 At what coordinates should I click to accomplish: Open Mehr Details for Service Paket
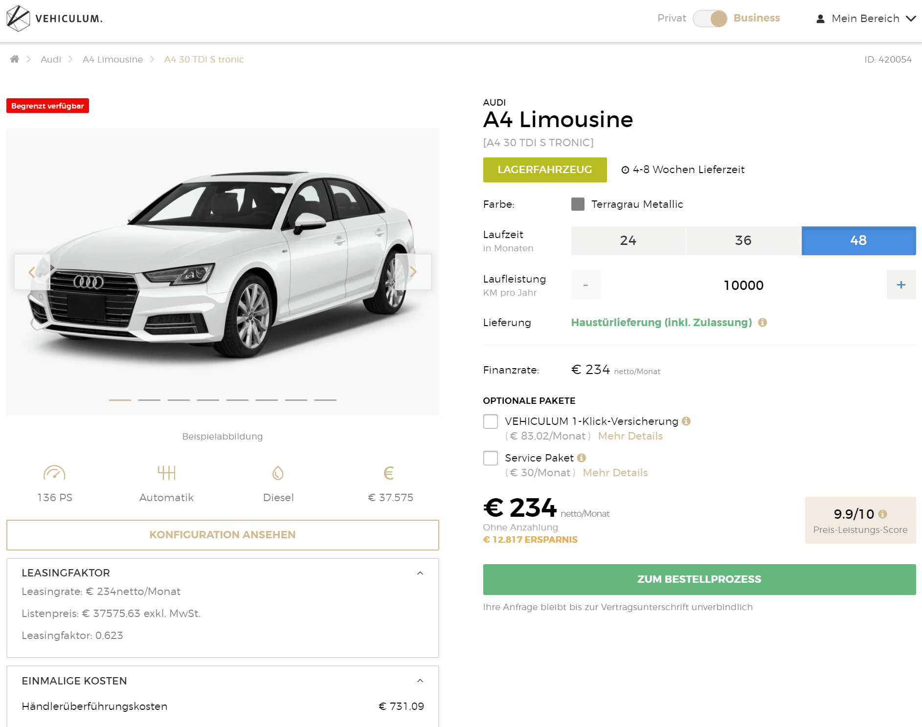pos(615,473)
